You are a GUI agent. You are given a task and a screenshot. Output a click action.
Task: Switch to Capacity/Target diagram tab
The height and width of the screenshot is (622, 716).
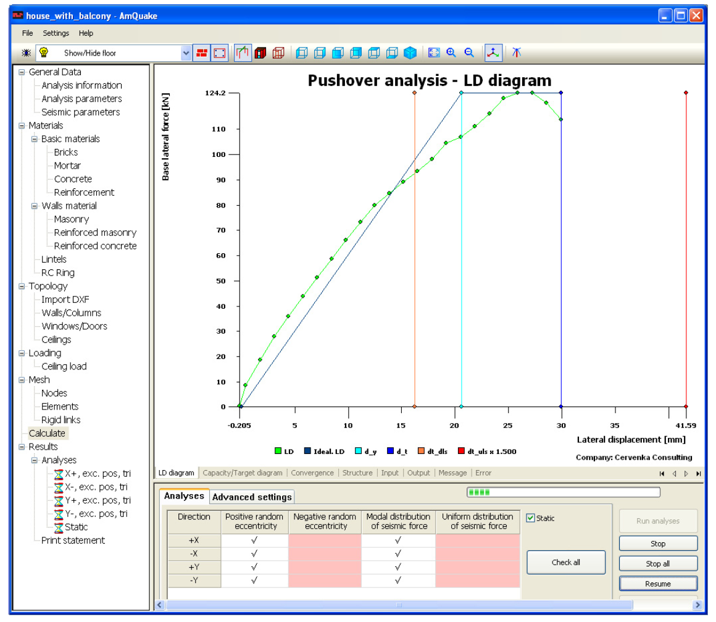point(243,473)
